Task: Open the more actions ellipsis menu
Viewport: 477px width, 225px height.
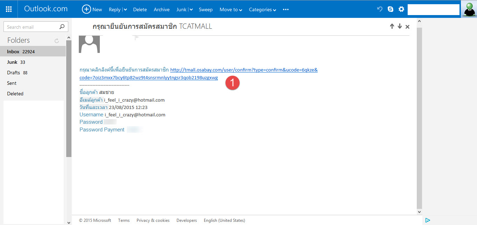Action: pyautogui.click(x=286, y=9)
